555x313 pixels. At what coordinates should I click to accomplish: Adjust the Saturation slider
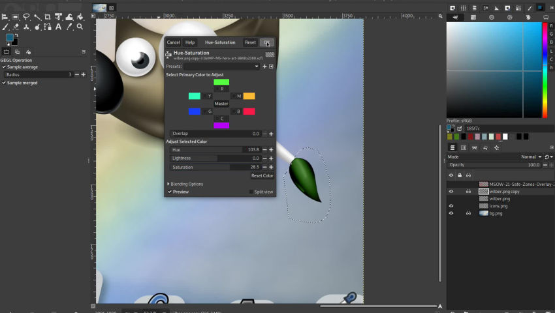point(215,167)
